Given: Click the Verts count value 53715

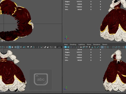Looking at the screenshot, I should pos(80,50).
